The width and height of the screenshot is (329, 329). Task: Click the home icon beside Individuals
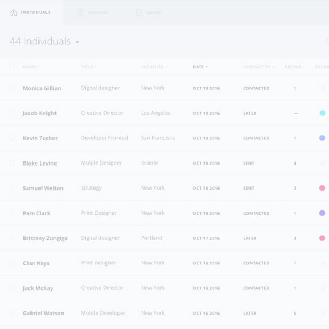[14, 12]
